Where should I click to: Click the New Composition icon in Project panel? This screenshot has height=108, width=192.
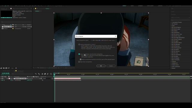[6, 68]
